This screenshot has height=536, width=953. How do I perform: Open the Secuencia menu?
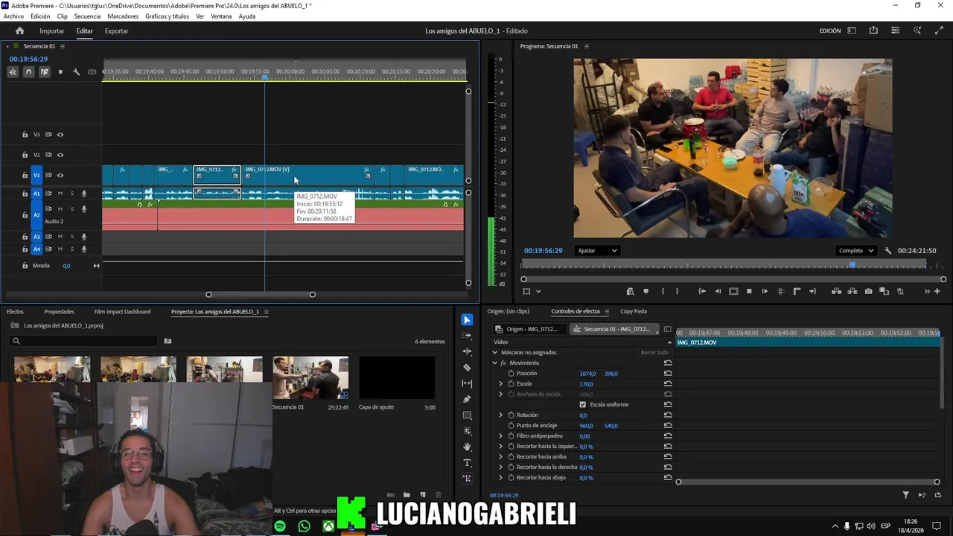[x=87, y=16]
